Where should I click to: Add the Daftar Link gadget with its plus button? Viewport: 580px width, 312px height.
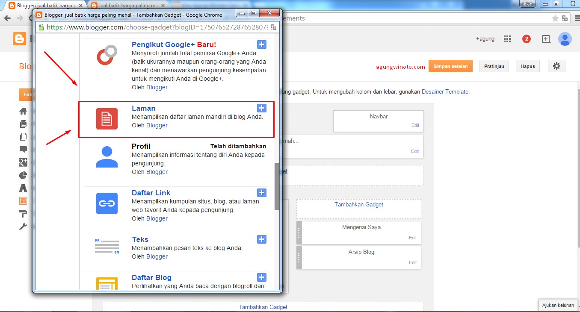pyautogui.click(x=262, y=193)
